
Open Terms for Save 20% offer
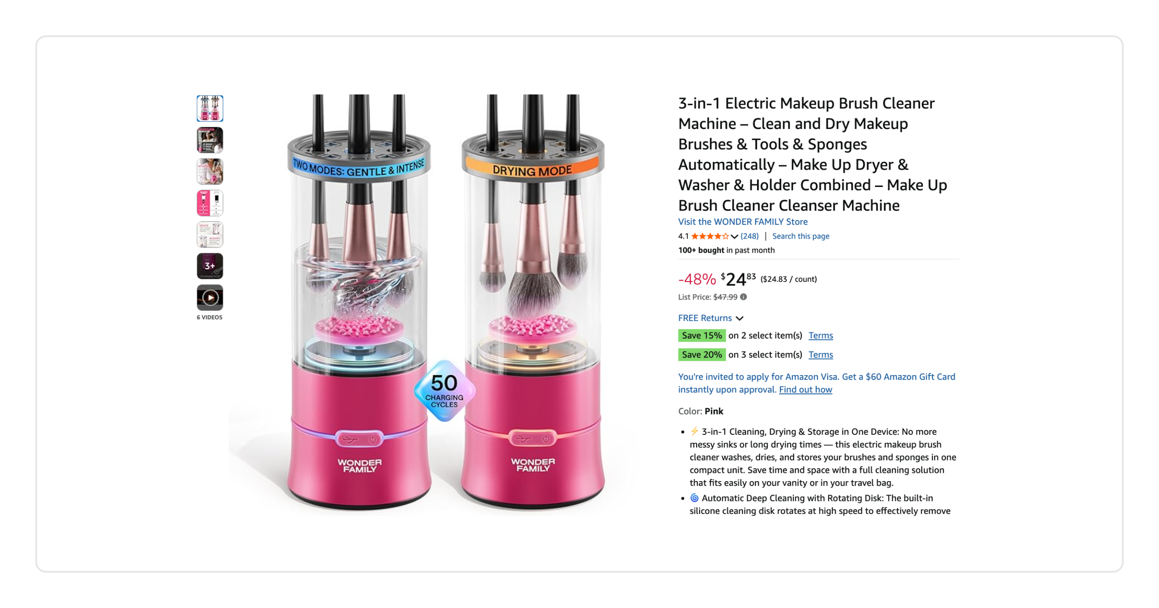pyautogui.click(x=821, y=355)
